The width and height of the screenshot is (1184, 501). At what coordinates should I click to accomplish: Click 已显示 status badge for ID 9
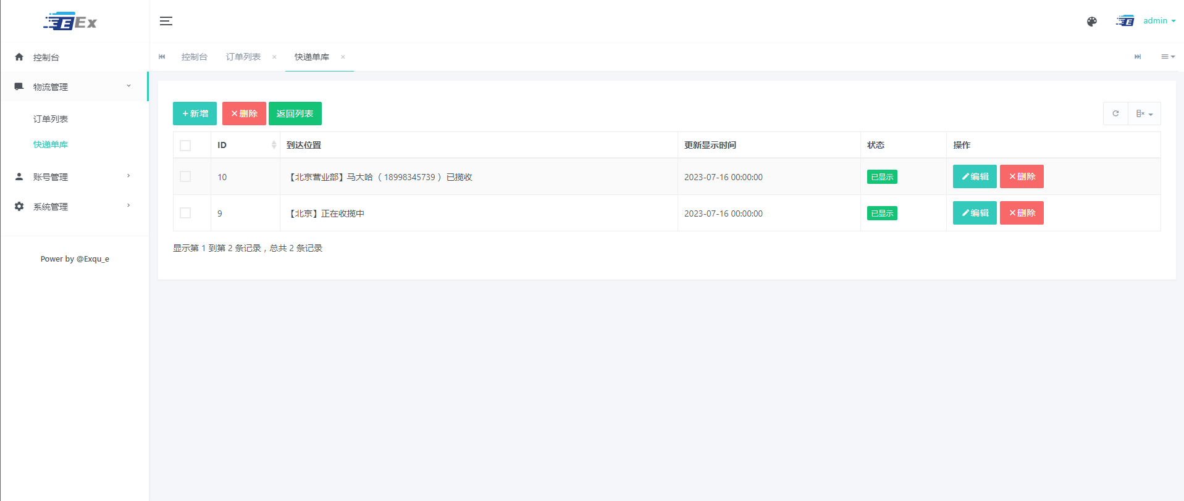click(882, 213)
